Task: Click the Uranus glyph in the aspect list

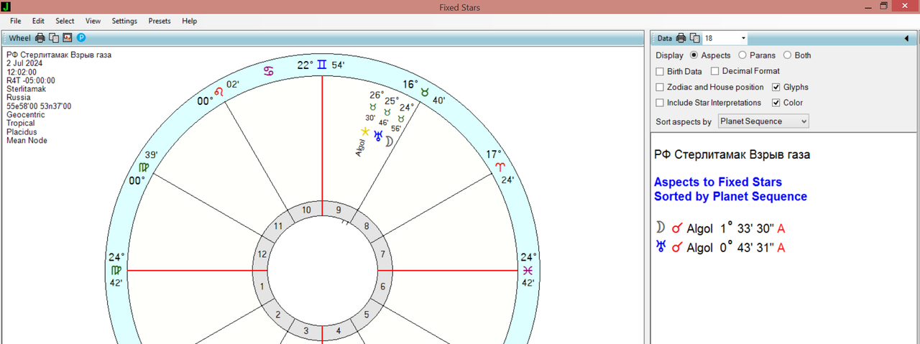Action: click(x=661, y=247)
